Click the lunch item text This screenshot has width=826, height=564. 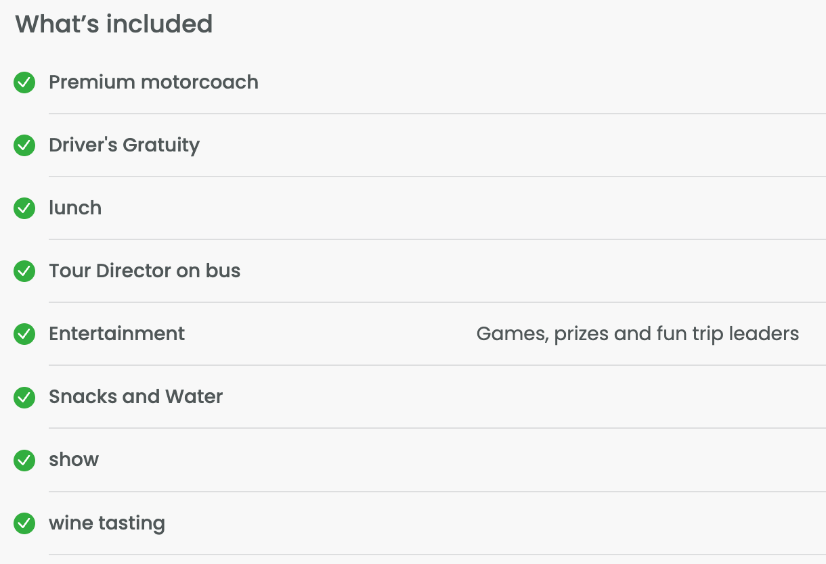(75, 208)
